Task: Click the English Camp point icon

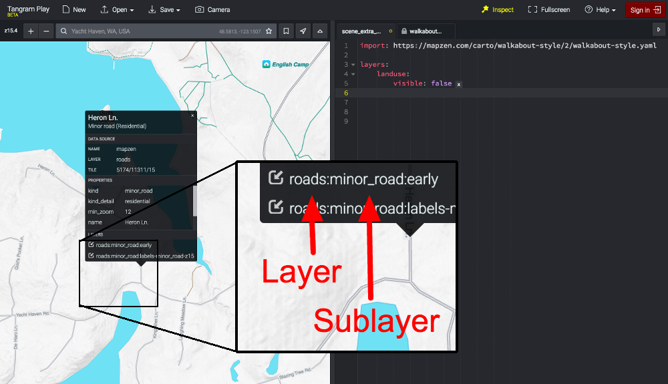Action: pos(267,64)
